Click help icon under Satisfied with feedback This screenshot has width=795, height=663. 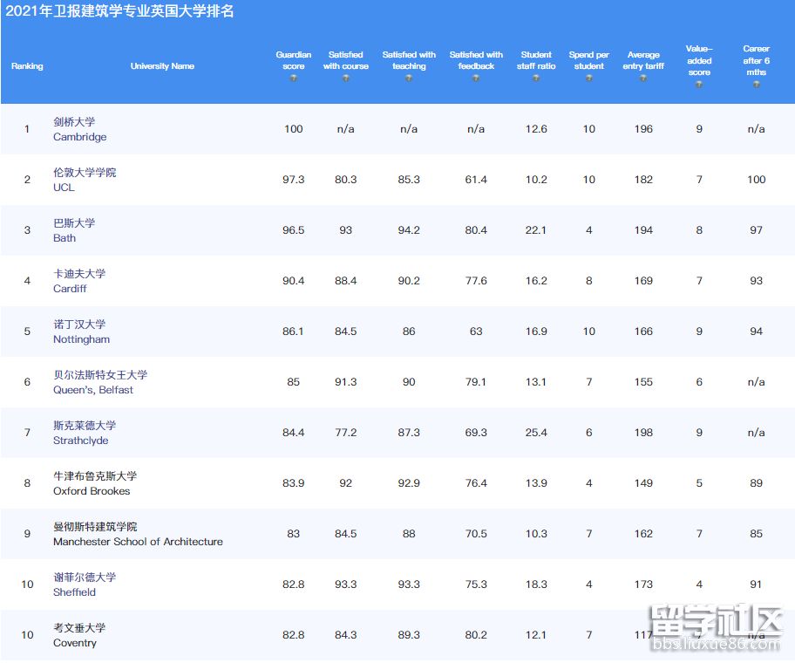click(x=476, y=79)
